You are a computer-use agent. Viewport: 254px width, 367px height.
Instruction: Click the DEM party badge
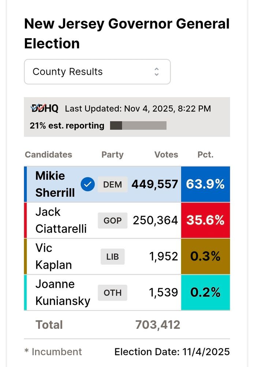click(112, 184)
